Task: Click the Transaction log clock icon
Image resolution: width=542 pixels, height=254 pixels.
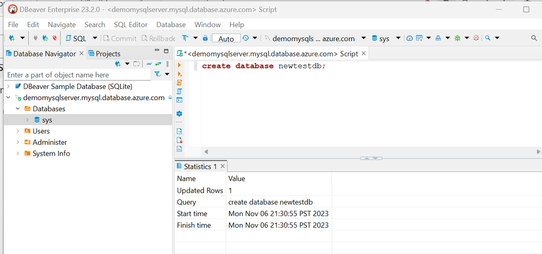Action: [245, 38]
